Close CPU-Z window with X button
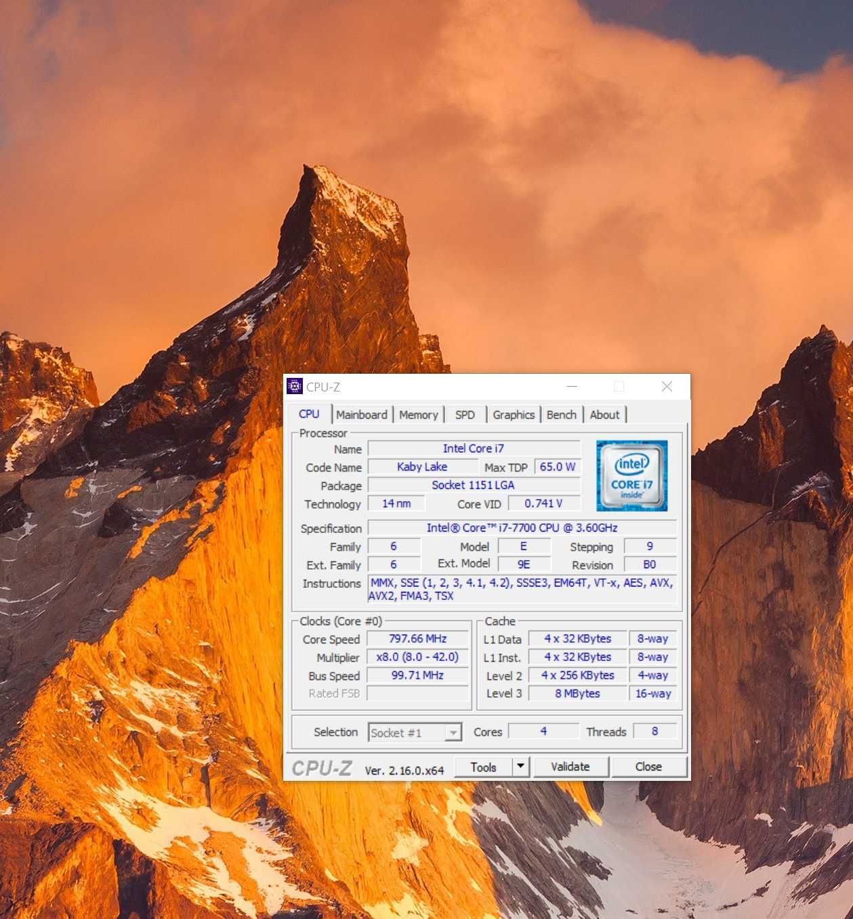 pos(667,387)
